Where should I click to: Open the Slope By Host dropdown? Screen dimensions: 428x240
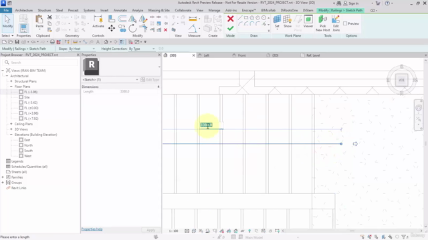click(82, 49)
